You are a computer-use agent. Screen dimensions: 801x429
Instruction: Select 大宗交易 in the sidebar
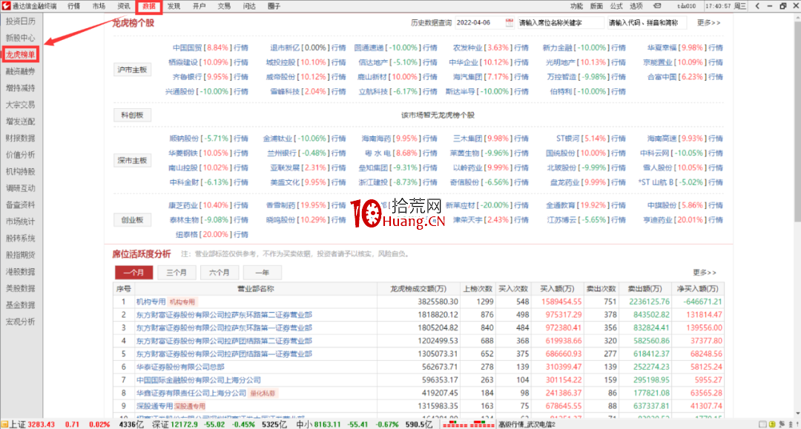[x=21, y=104]
